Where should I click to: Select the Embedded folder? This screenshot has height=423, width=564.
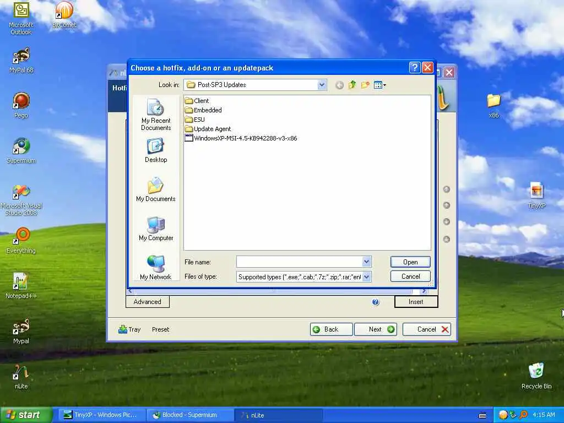[203, 110]
